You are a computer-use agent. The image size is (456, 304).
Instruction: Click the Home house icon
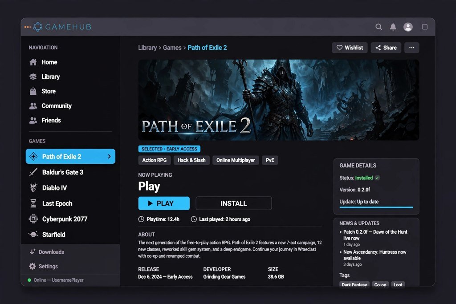(x=33, y=62)
